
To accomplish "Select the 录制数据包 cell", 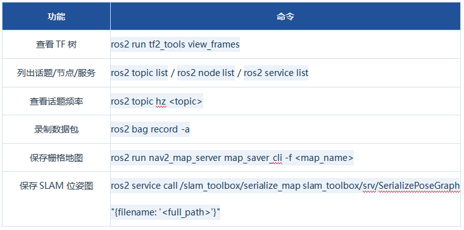I will point(56,129).
